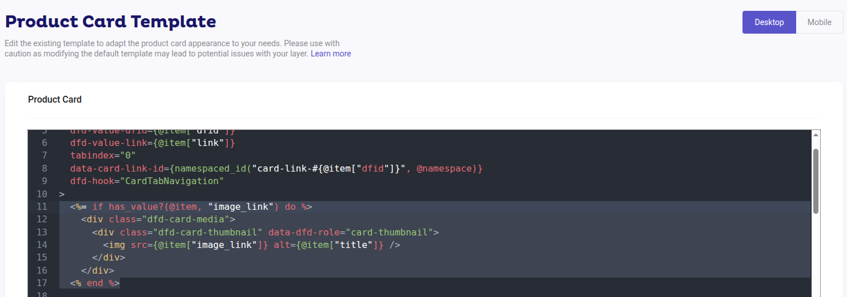Click line number 7 in gutter
Image resolution: width=847 pixels, height=297 pixels.
coord(45,155)
